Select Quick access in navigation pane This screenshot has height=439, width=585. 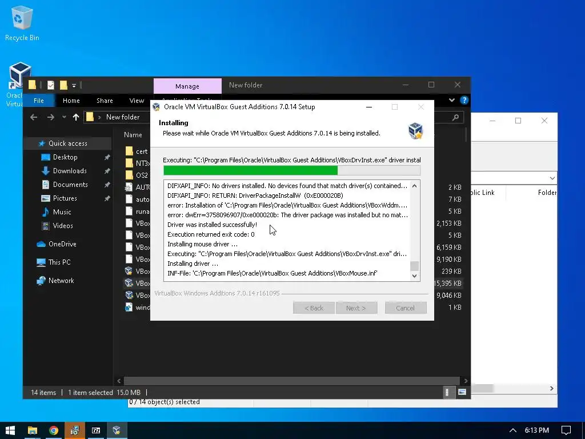coord(67,143)
